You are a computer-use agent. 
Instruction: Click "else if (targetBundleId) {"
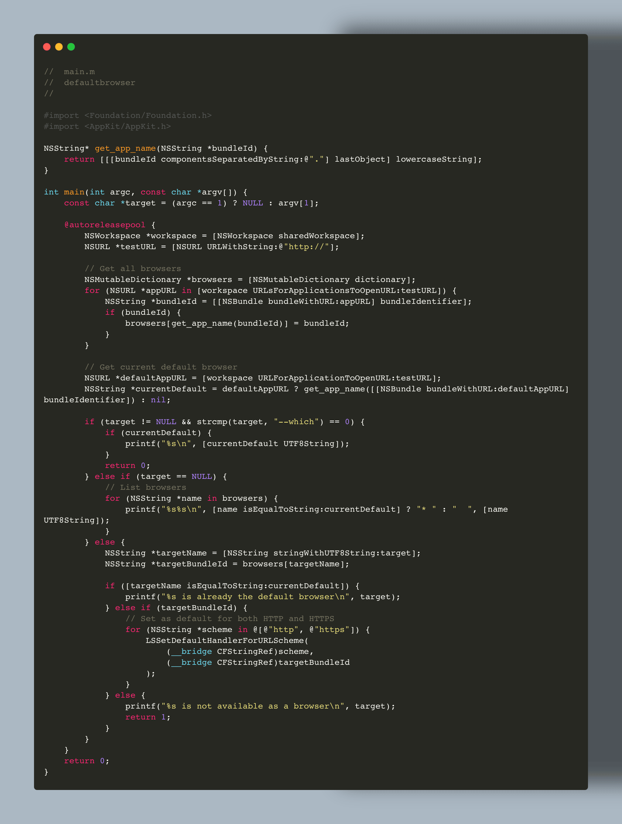pos(181,608)
